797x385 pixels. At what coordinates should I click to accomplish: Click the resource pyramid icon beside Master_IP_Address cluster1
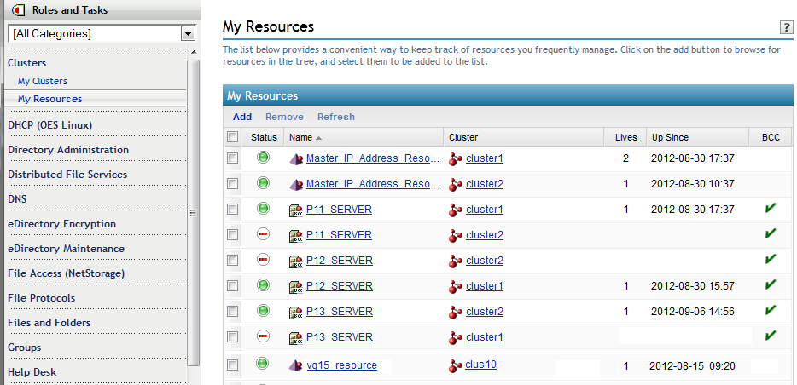coord(296,158)
